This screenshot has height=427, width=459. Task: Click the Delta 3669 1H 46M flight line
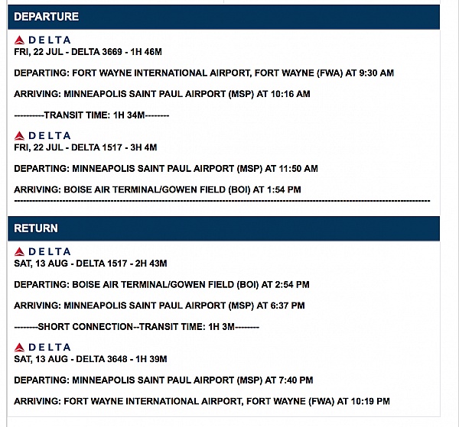coord(88,52)
